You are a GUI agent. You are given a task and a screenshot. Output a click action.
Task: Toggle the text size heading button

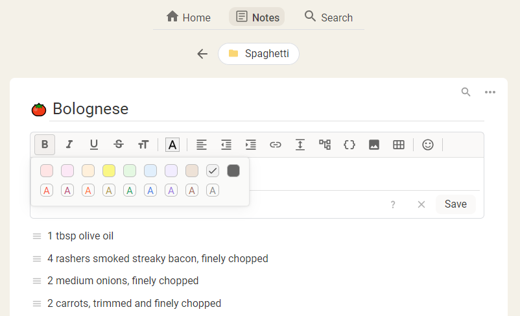click(x=143, y=145)
